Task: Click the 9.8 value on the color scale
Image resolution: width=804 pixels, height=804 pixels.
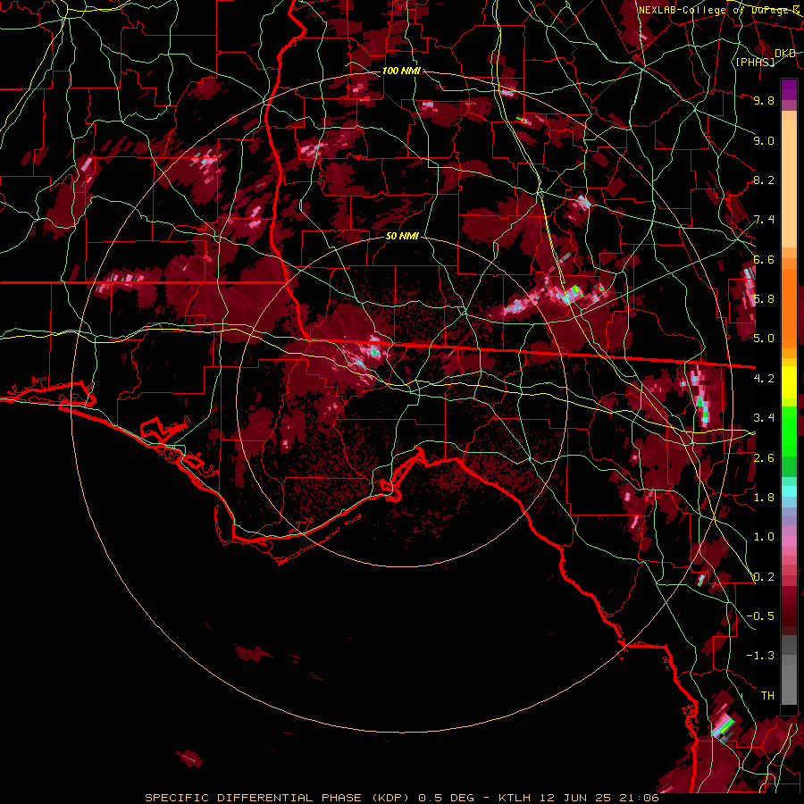Action: coord(764,100)
